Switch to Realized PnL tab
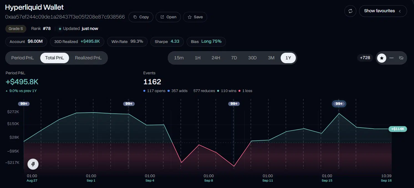The width and height of the screenshot is (414, 188). pyautogui.click(x=88, y=58)
